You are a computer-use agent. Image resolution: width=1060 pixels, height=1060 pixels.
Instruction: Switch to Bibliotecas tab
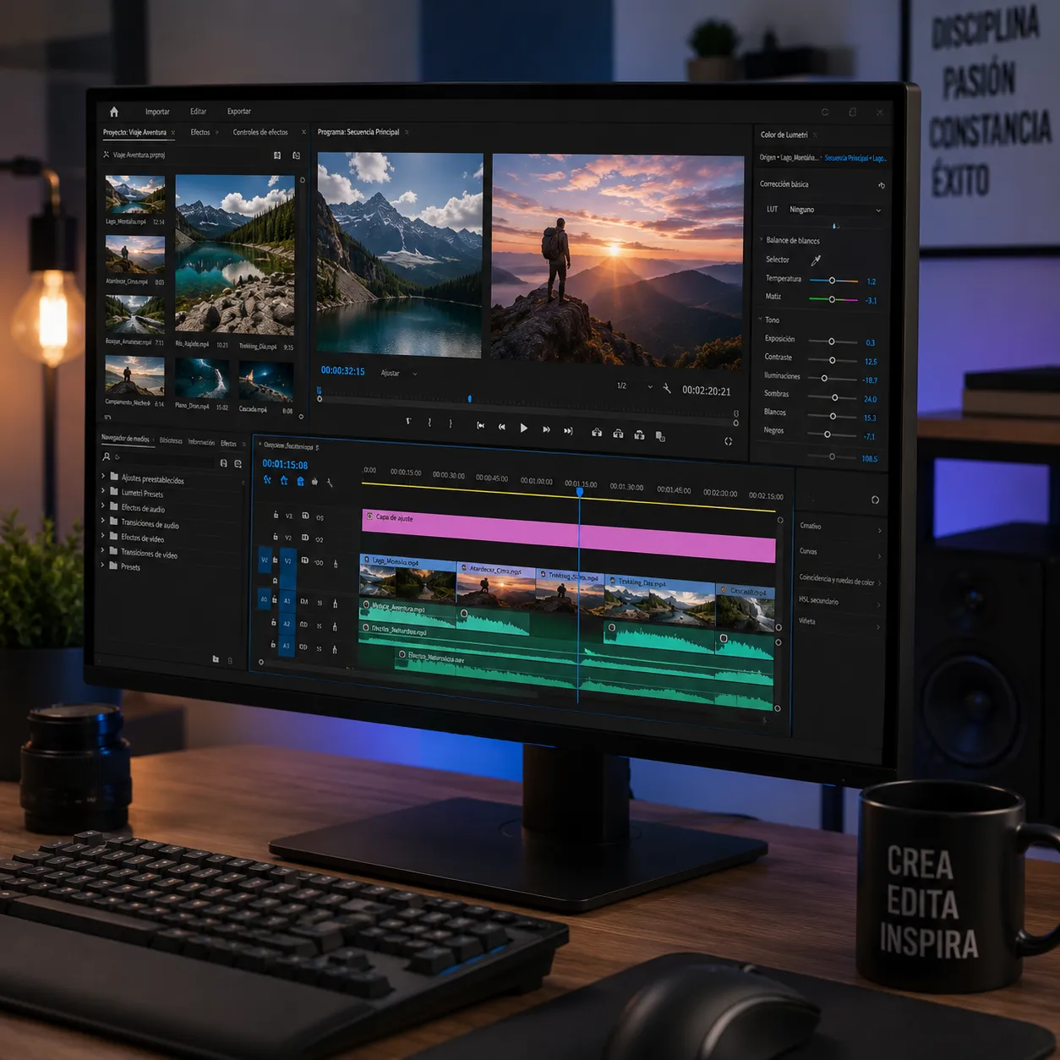click(171, 440)
